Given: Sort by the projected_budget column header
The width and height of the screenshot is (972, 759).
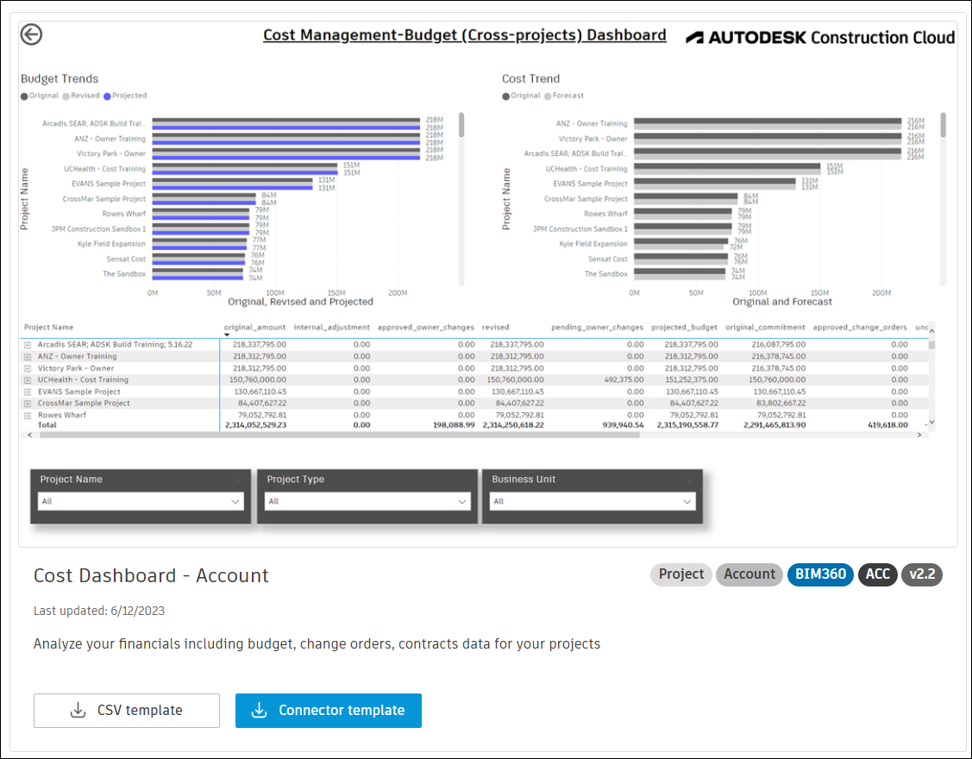Looking at the screenshot, I should [x=685, y=328].
